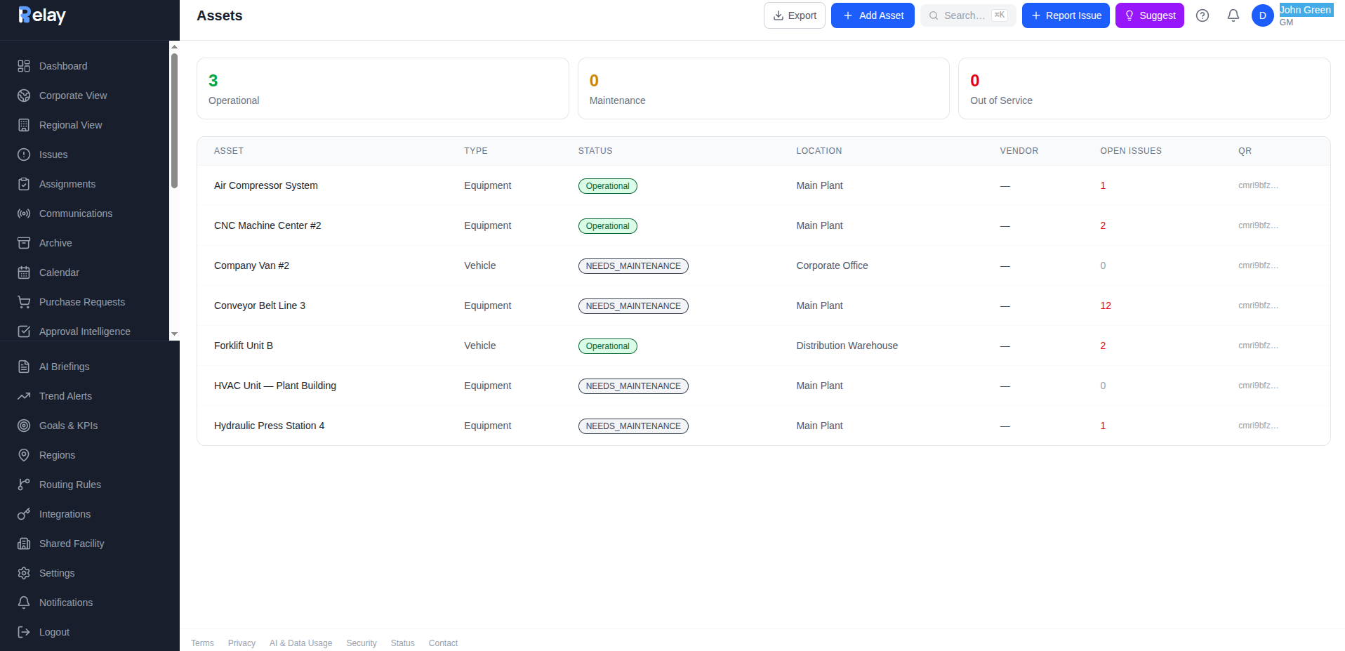Open the Air Compressor System asset

(x=266, y=185)
